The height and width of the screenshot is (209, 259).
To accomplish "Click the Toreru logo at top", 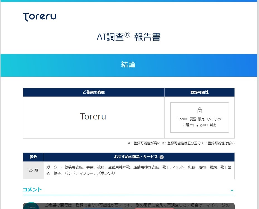I will click(x=40, y=17).
